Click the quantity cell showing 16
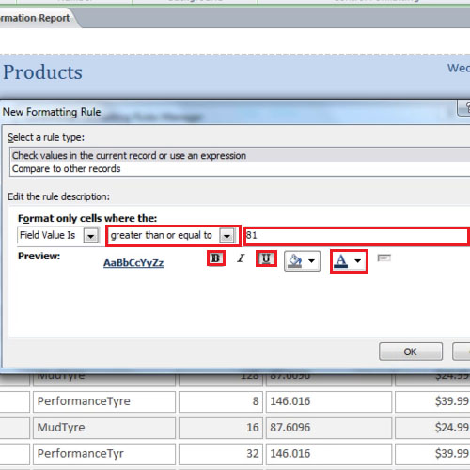470x470 pixels. (221, 428)
